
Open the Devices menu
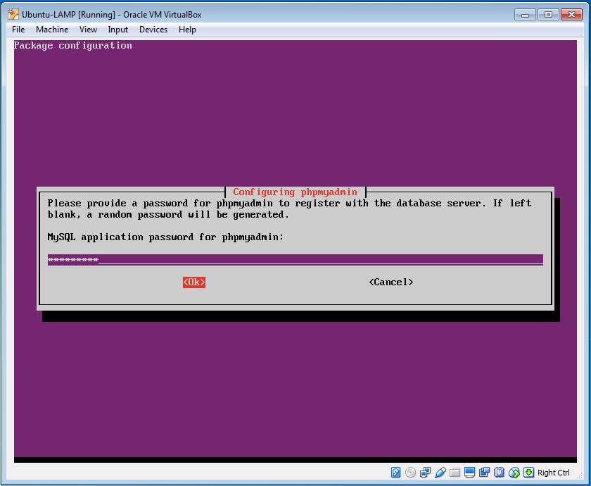pos(153,30)
